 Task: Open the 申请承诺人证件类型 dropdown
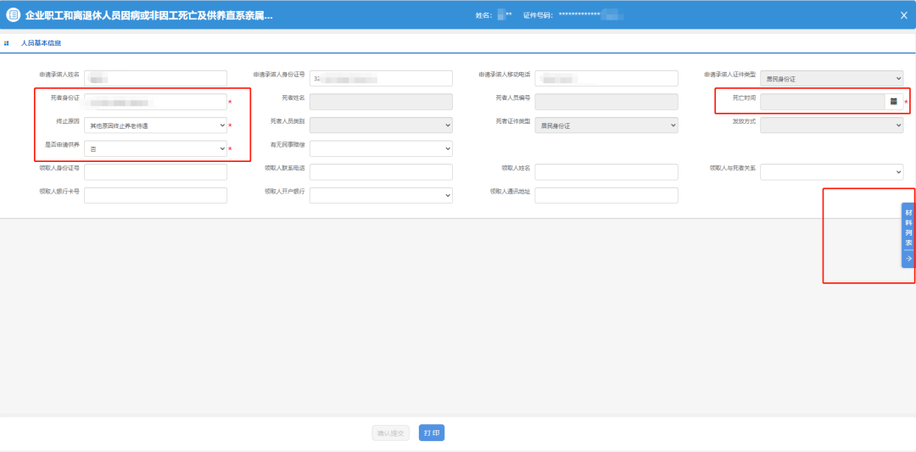832,78
